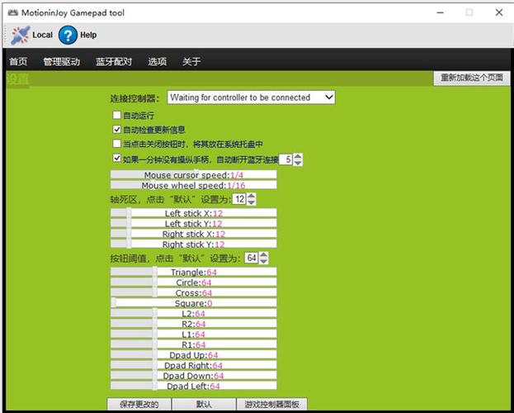This screenshot has width=514, height=413.
Task: Adjust the Mouse cursor speed slider
Action: pyautogui.click(x=193, y=174)
